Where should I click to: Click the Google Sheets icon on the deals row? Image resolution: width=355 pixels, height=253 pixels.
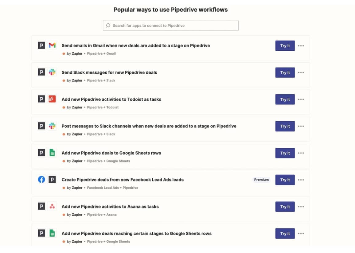click(52, 153)
